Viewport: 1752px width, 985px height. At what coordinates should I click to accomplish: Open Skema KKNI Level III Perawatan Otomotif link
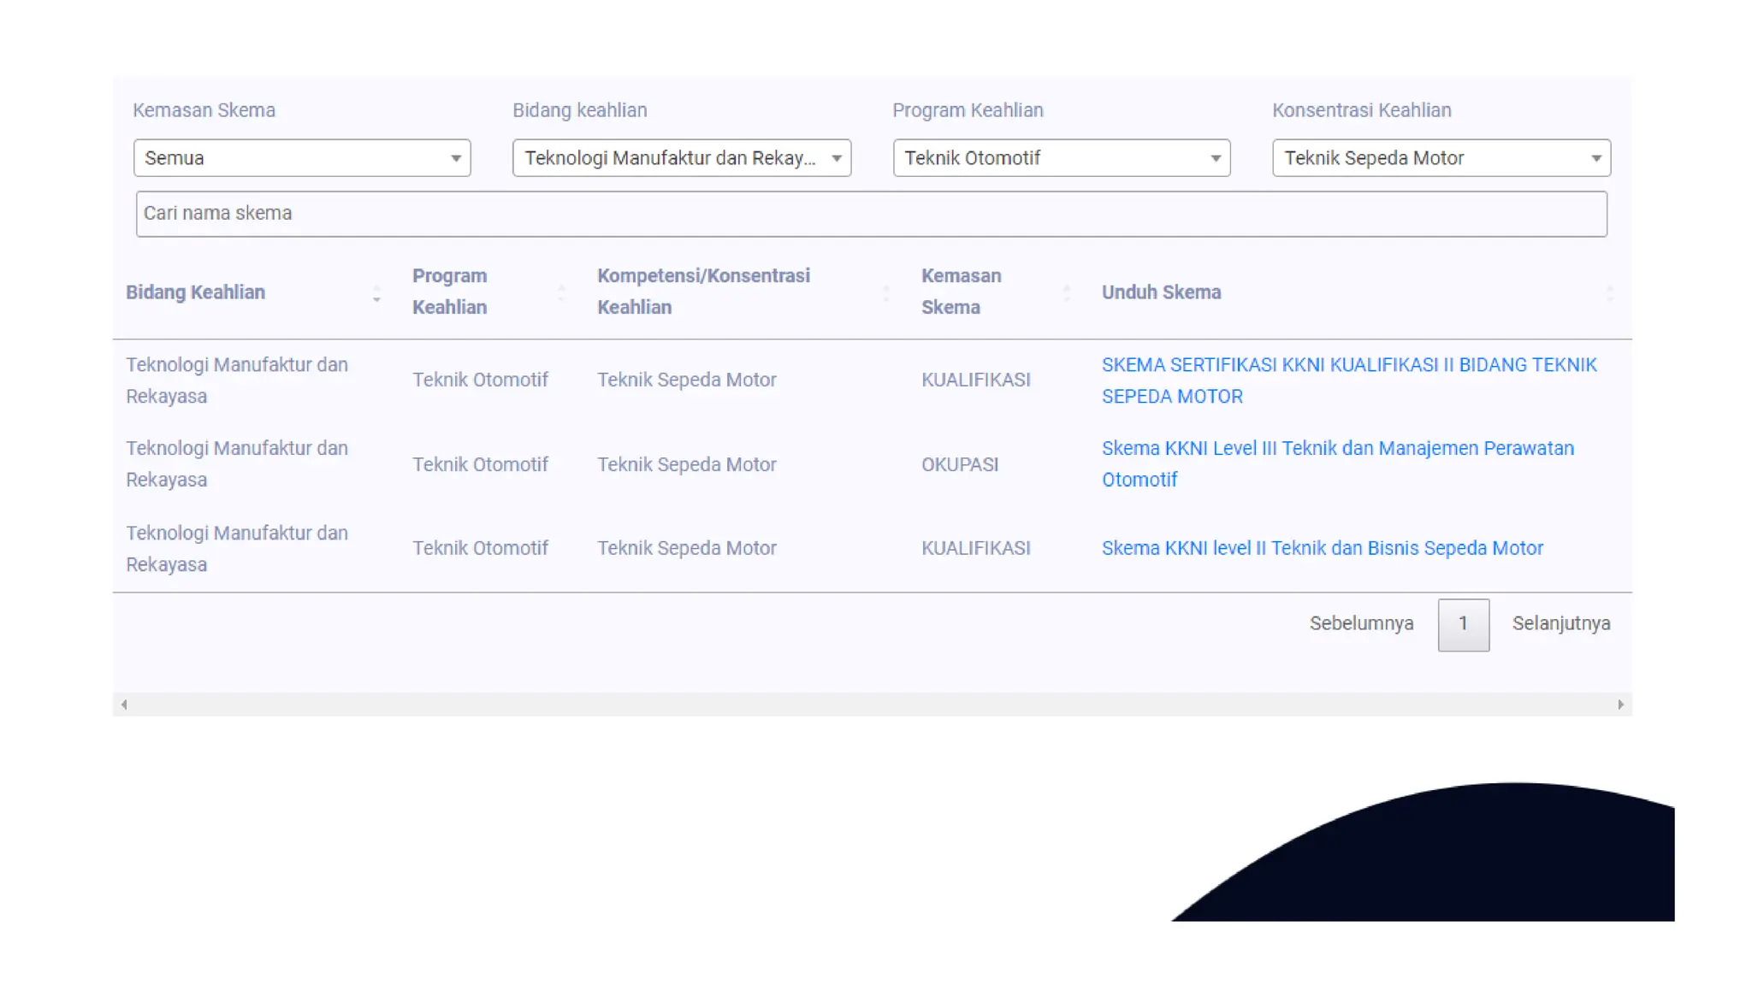click(1337, 463)
